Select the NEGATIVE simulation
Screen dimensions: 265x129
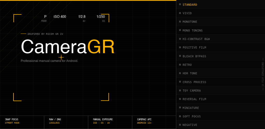220,125
